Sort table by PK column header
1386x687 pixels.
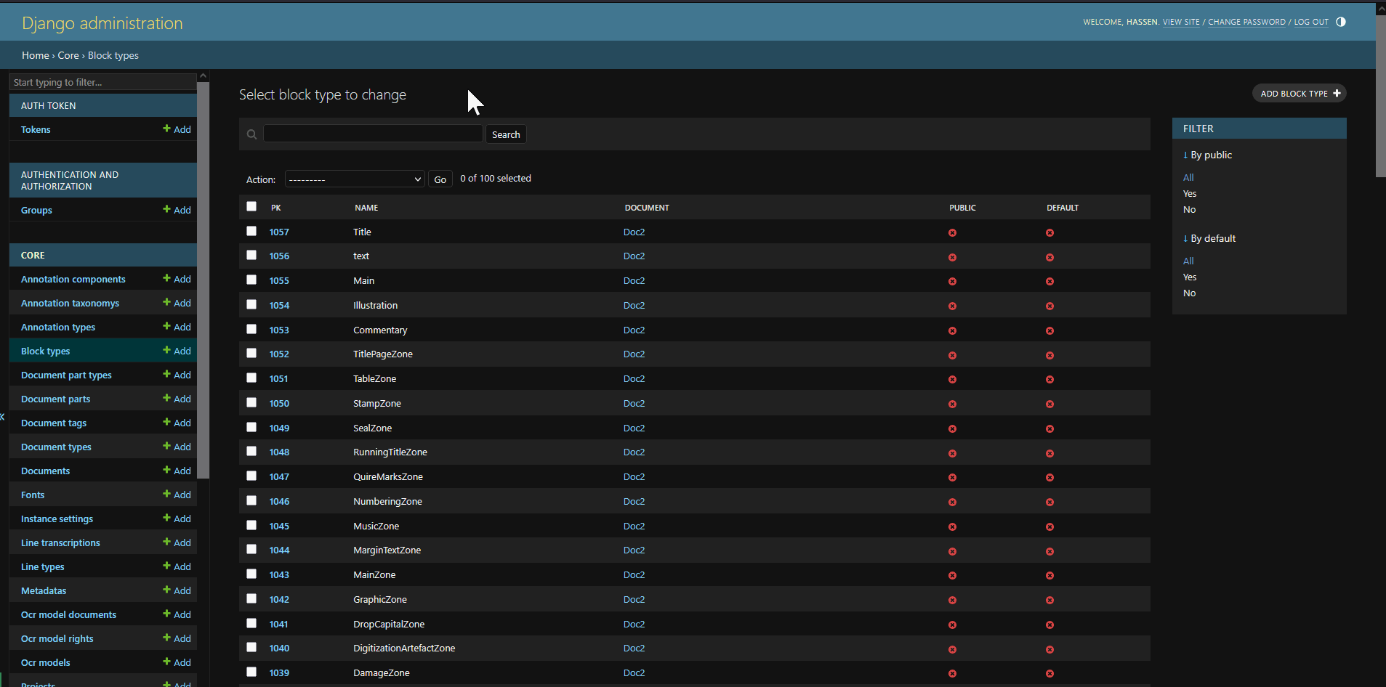pyautogui.click(x=276, y=208)
